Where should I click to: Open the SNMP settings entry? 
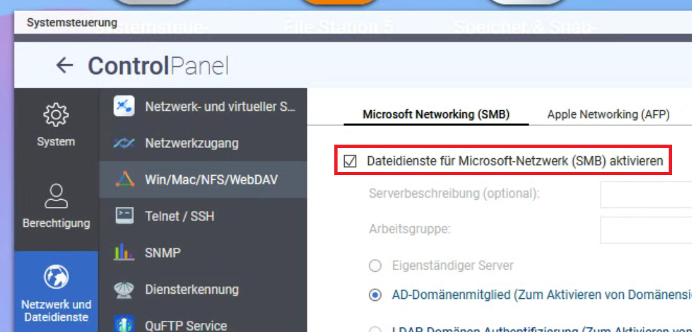point(162,252)
